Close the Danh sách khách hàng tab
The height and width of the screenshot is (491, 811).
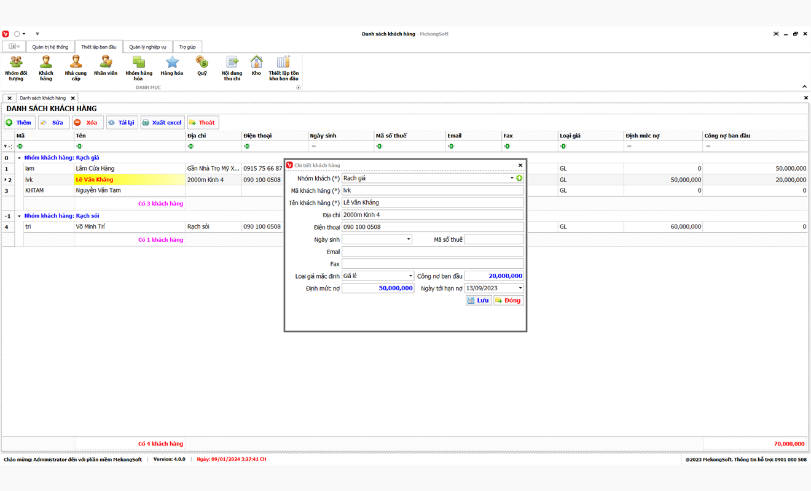72,98
